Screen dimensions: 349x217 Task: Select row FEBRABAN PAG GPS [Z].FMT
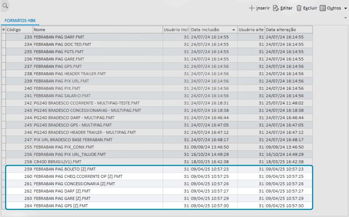click(x=157, y=206)
